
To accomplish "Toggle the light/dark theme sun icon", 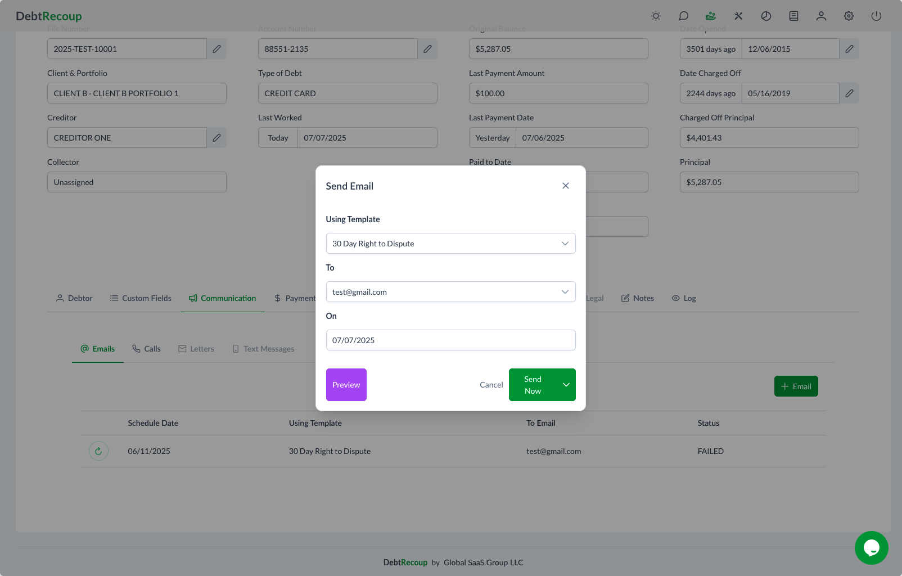I will tap(656, 16).
